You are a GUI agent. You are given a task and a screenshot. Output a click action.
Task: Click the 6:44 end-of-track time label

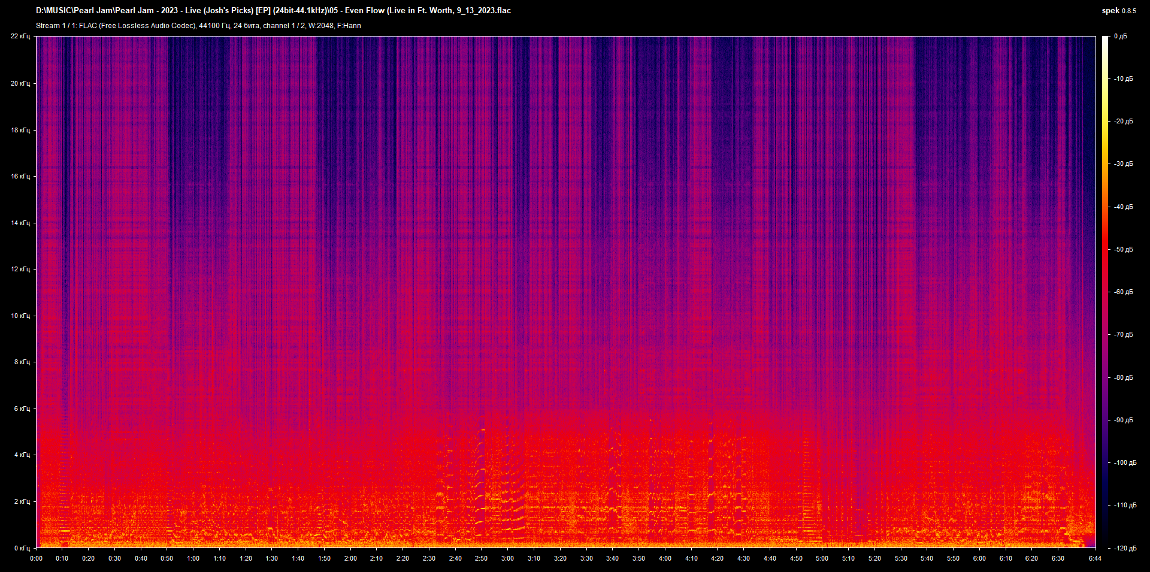(x=1094, y=558)
